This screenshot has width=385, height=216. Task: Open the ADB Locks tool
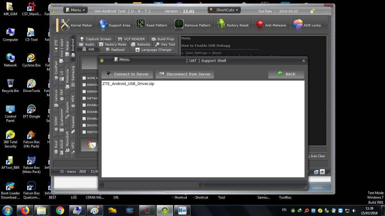(x=307, y=25)
